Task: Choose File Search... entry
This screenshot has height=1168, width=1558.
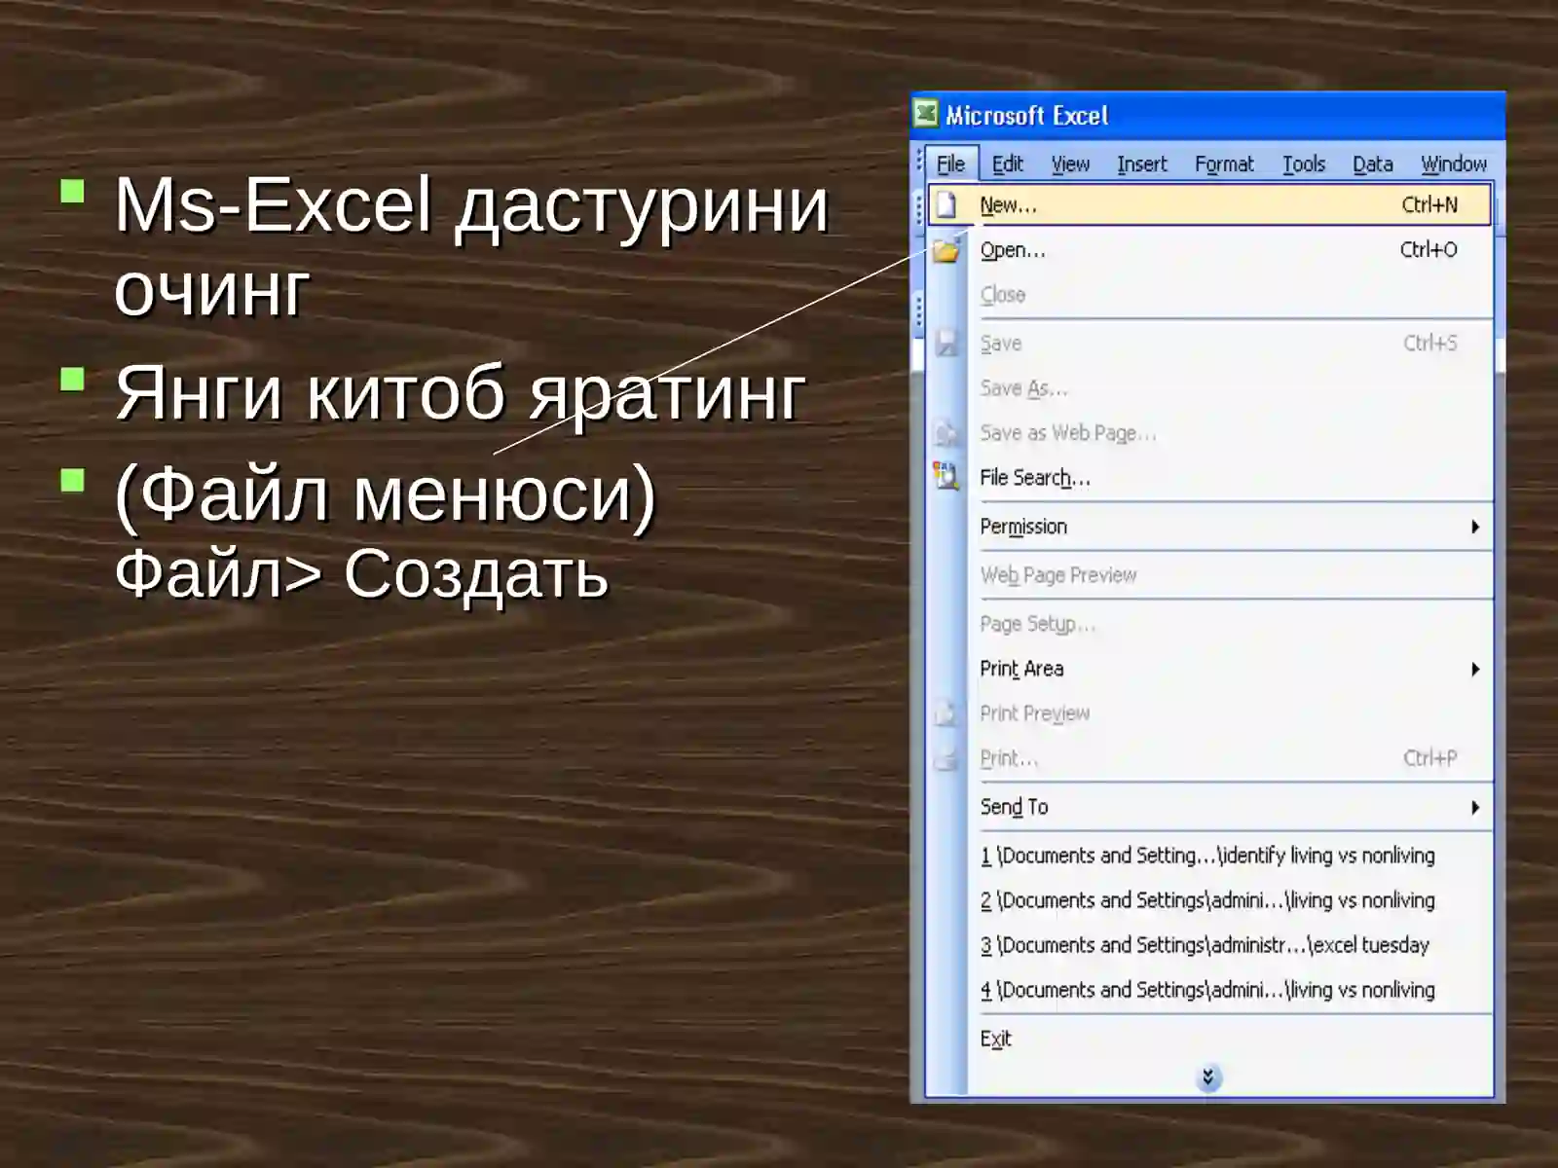Action: click(x=1209, y=478)
